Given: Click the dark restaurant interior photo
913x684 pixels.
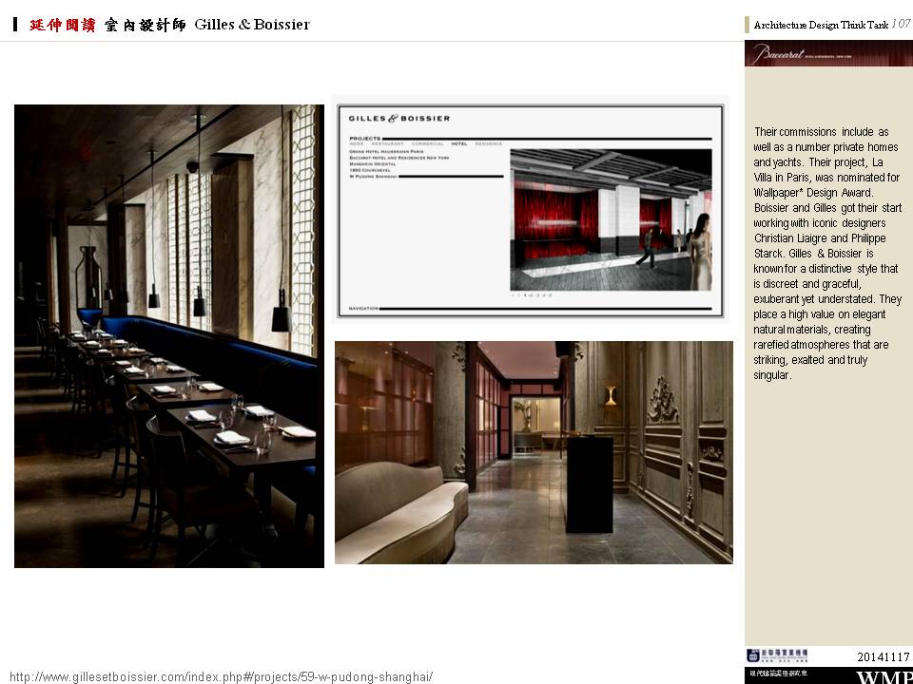Looking at the screenshot, I should click(168, 335).
